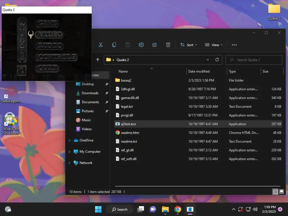Click the Cut scissors icon in Explorer toolbar
The width and height of the screenshot is (288, 216).
pyautogui.click(x=101, y=45)
